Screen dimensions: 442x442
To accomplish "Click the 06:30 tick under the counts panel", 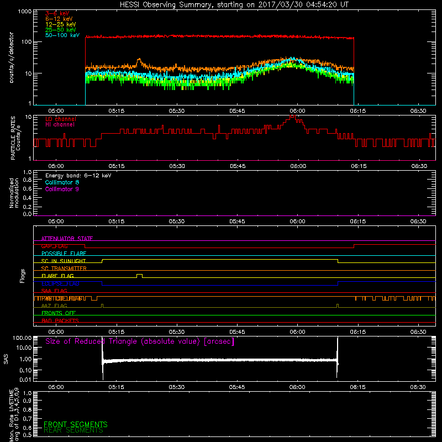I will pos(418,111).
